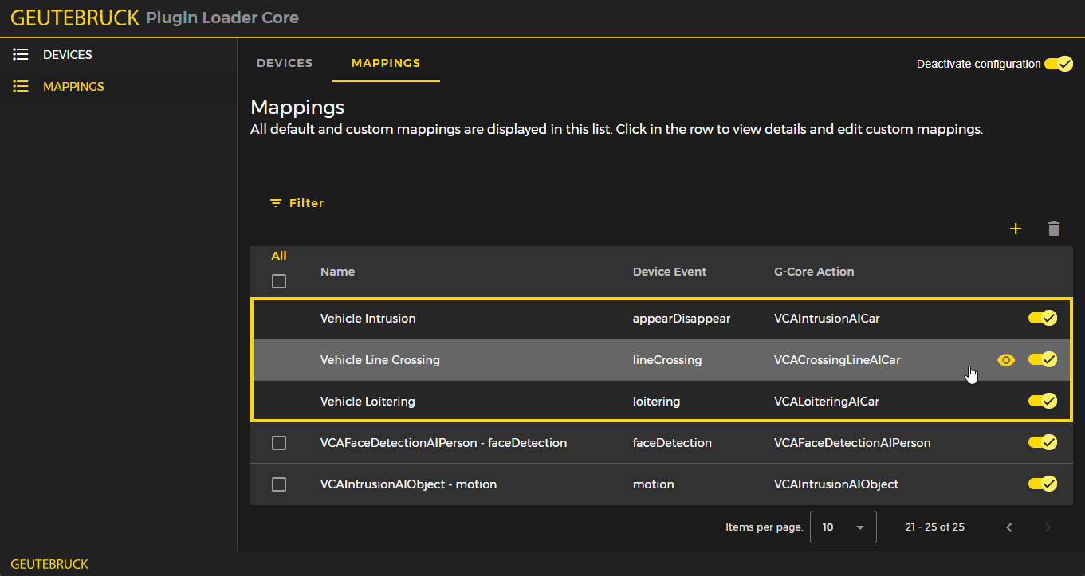1085x576 pixels.
Task: Disable the Vehicle Intrusion mapping toggle
Action: 1043,318
